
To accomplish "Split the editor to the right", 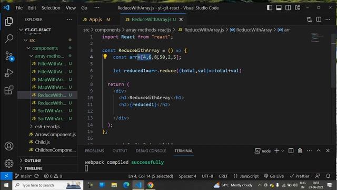I will 319,20.
